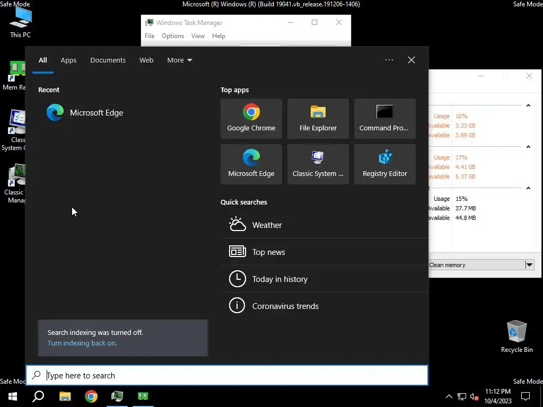Focus the Type here to search box
The width and height of the screenshot is (543, 407).
coord(227,375)
